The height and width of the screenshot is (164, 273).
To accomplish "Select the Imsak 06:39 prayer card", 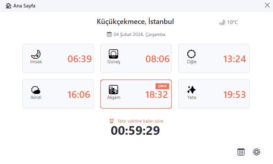I will coord(58,58).
